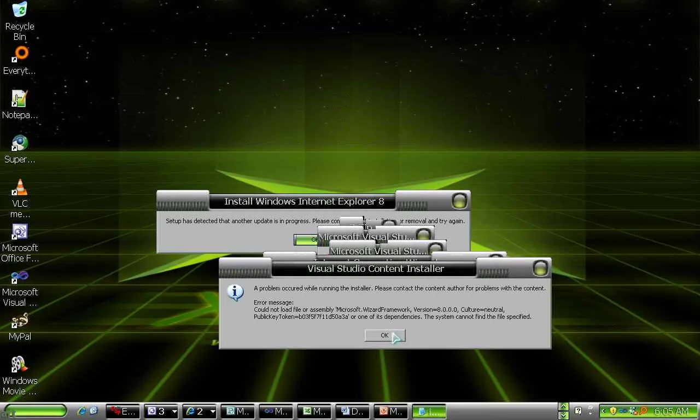Viewport: 700px width, 420px height.
Task: Click the blue info icon in the error dialog
Action: 235,293
